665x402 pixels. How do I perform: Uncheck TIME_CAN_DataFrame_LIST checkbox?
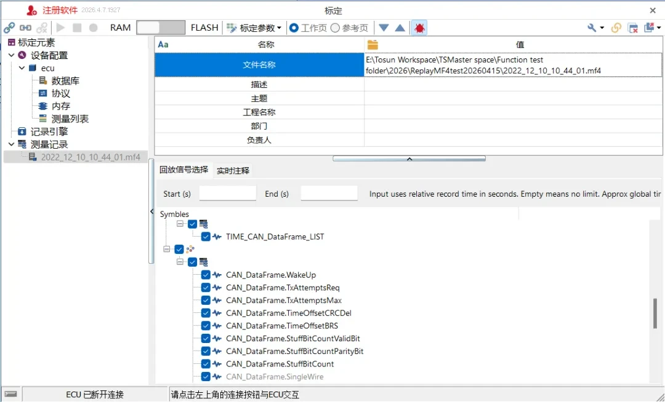click(x=206, y=237)
